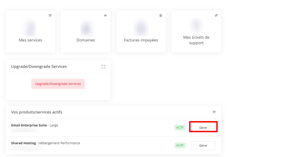299x157 pixels.
Task: Click Gérer for Shared Hosting
Action: click(x=203, y=145)
